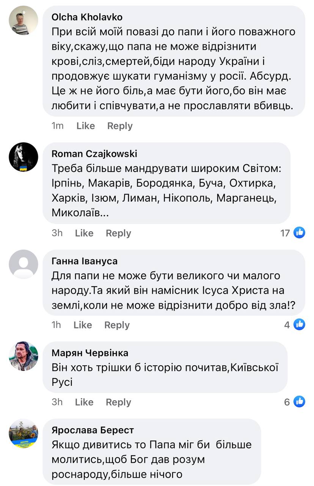Open Ярослава Берест's profile avatar
The height and width of the screenshot is (486, 314).
tap(24, 434)
